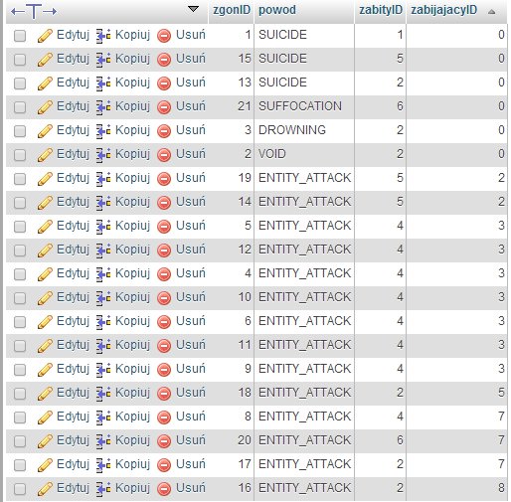Screen dimensions: 511x502
Task: Click the red delete icon for zgonID 13
Action: tap(164, 84)
